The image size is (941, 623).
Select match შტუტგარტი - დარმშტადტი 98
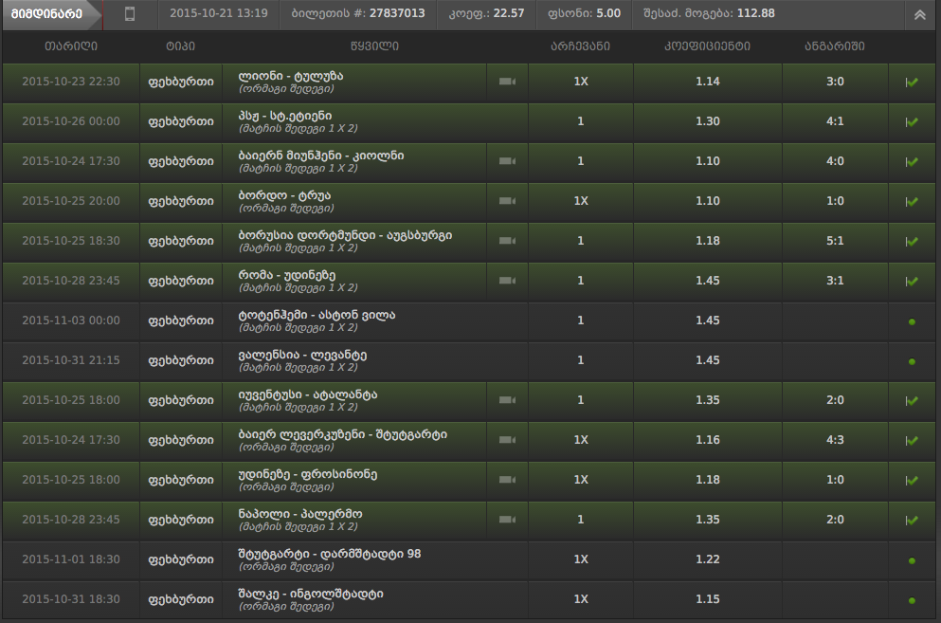[x=330, y=554]
